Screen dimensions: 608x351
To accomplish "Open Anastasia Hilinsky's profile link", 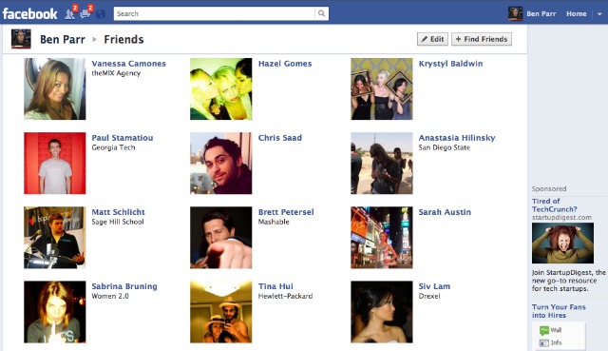I will pyautogui.click(x=457, y=138).
